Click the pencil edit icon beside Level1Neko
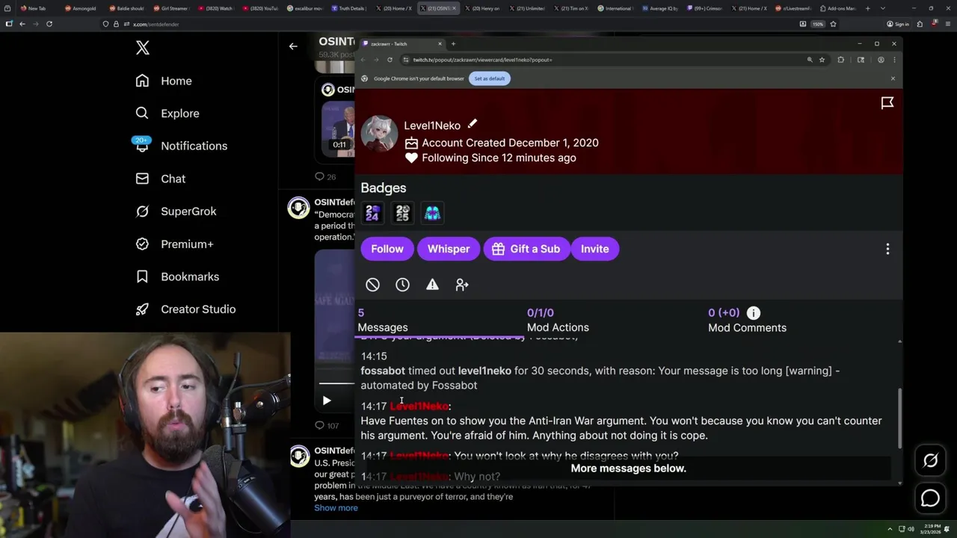Viewport: 957px width, 538px height. [473, 124]
